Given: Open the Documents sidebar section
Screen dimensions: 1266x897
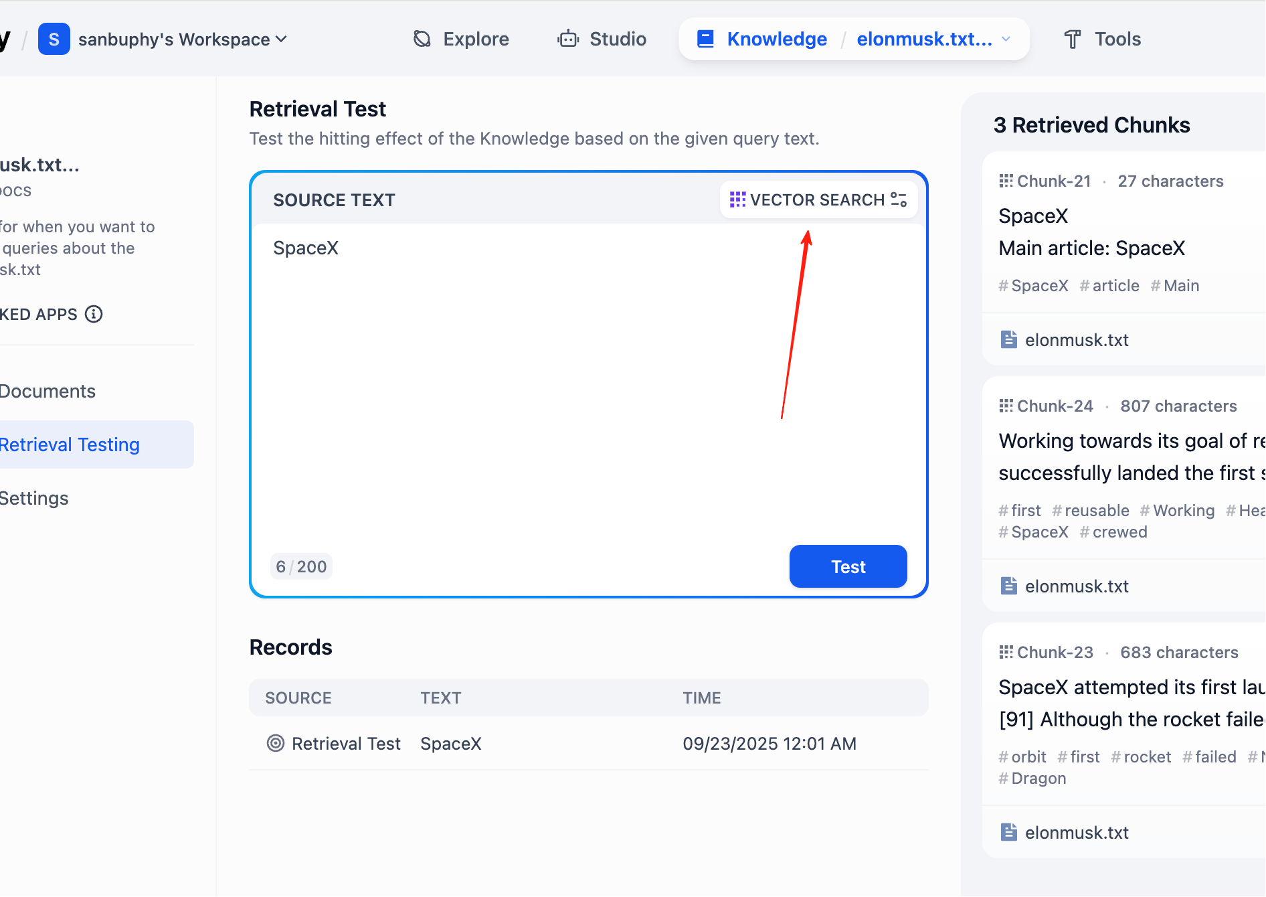Looking at the screenshot, I should [48, 391].
